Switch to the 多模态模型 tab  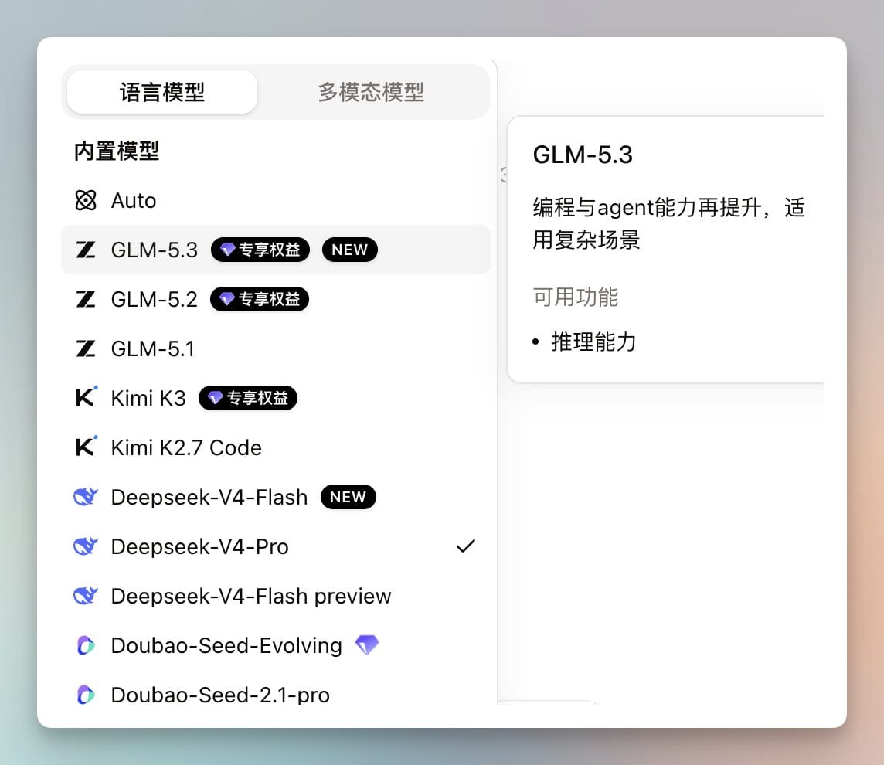pos(371,92)
